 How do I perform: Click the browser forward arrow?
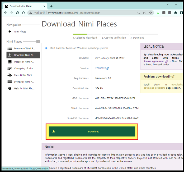[x=12, y=13]
